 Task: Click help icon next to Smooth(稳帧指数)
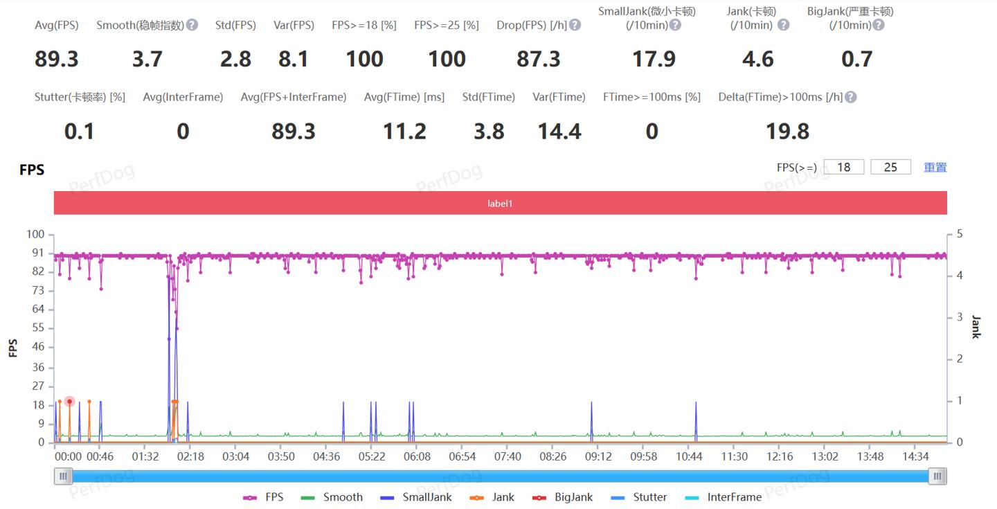192,25
